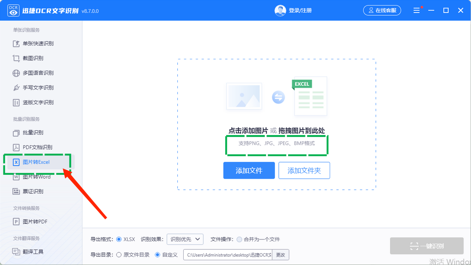Click the vertical text recognition icon
The image size is (471, 265).
point(16,102)
